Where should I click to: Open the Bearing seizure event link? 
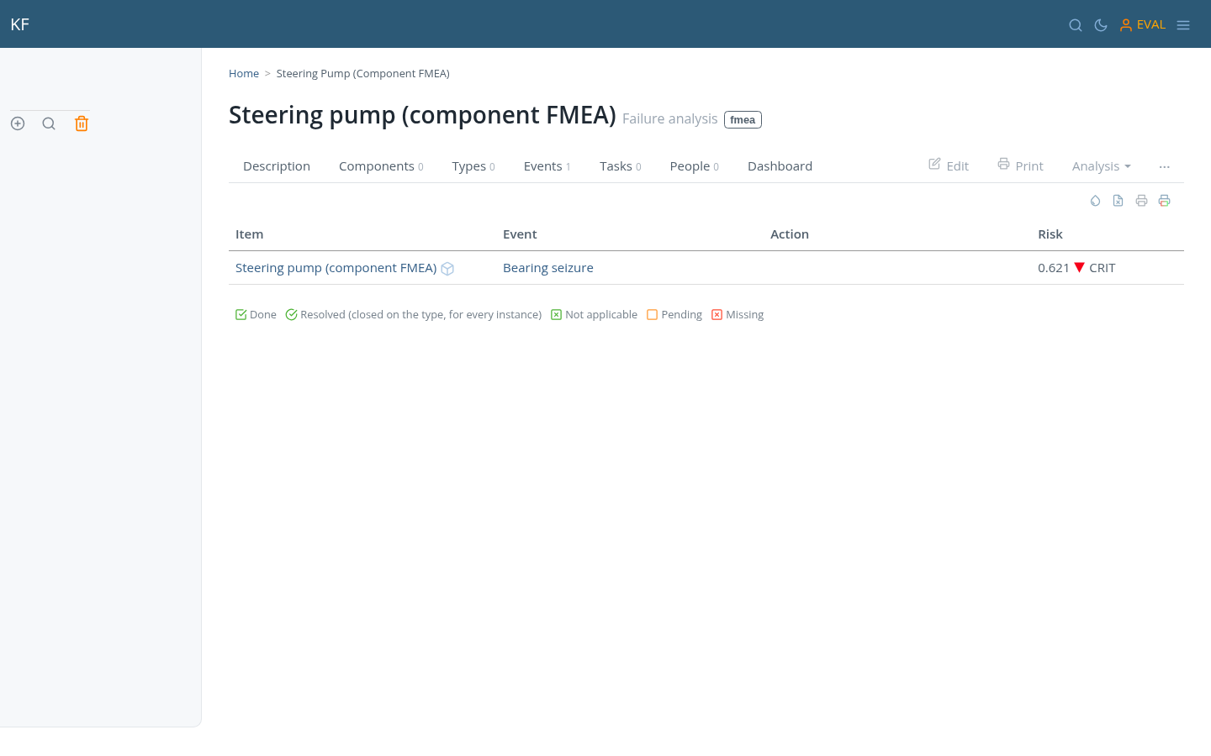(x=548, y=268)
